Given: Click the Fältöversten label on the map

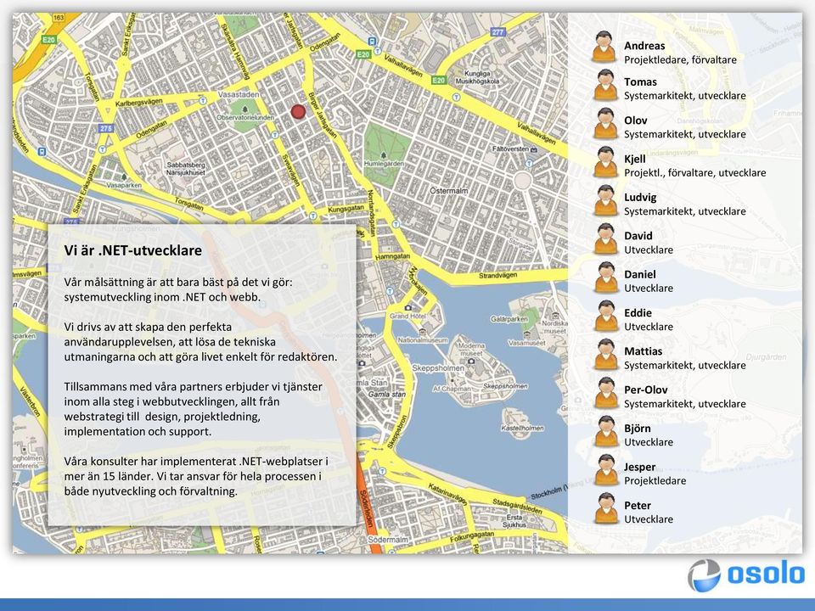Looking at the screenshot, I should pyautogui.click(x=510, y=149).
